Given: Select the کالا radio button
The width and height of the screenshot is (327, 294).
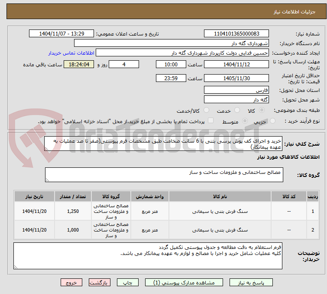Looking at the screenshot, I should coord(262,110).
